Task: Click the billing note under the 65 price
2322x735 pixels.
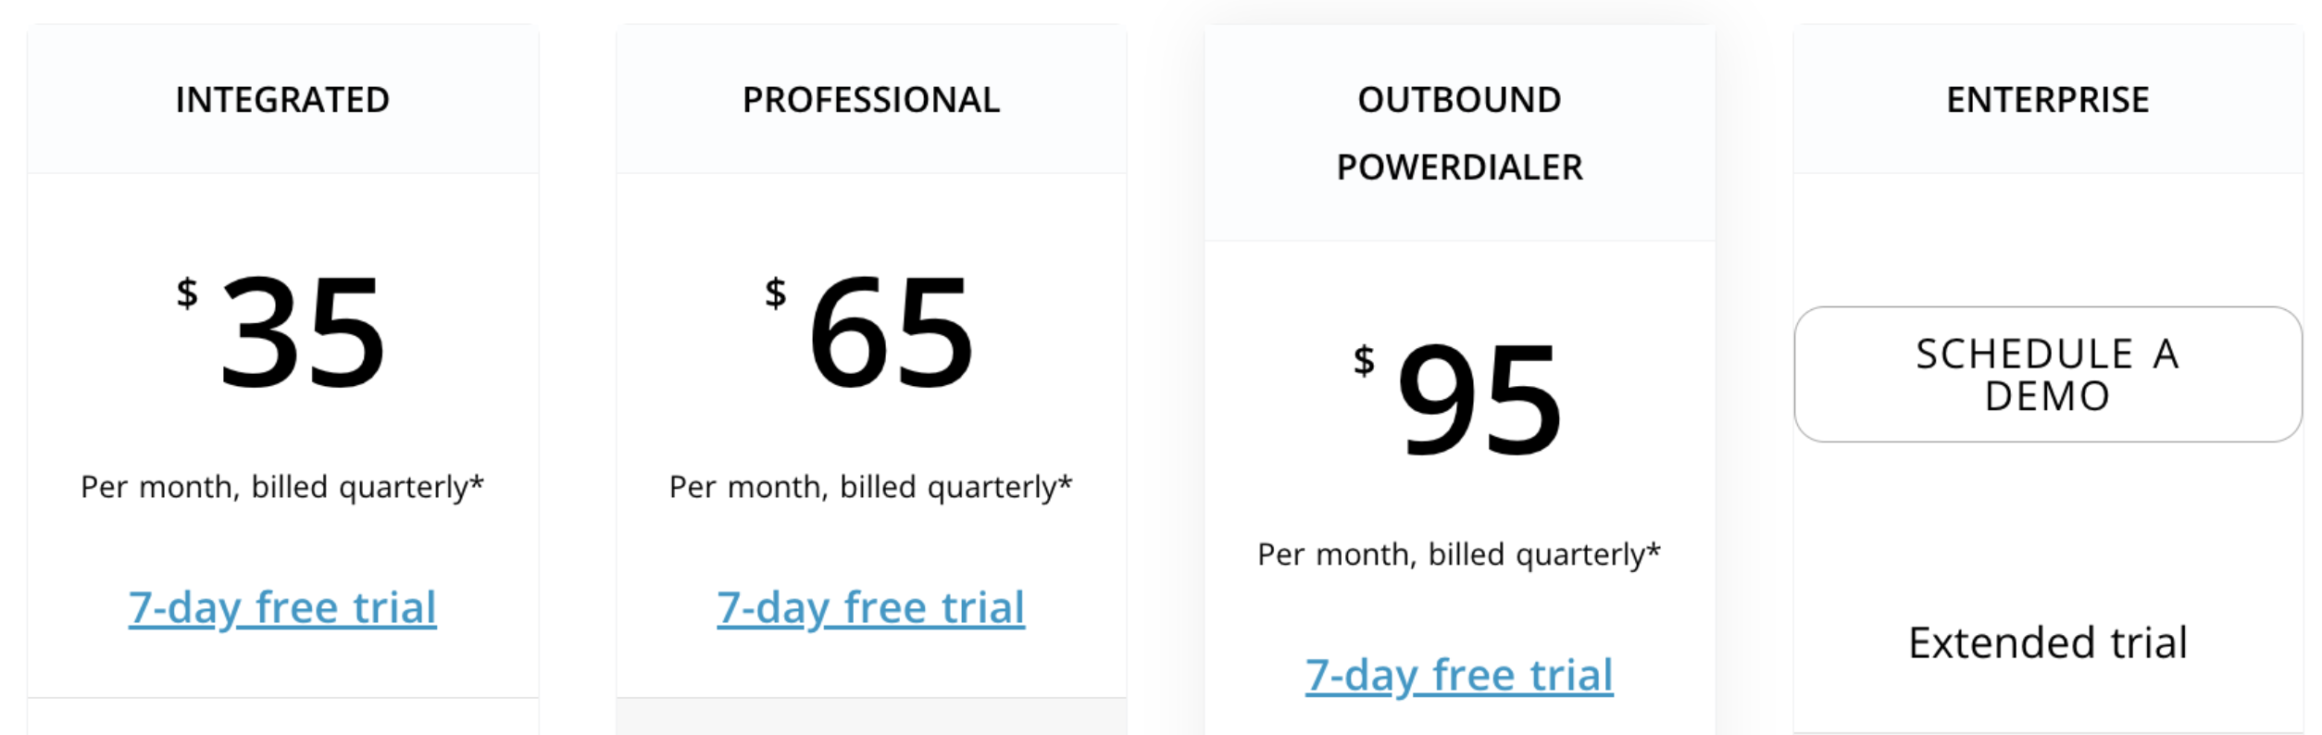Action: tap(870, 487)
